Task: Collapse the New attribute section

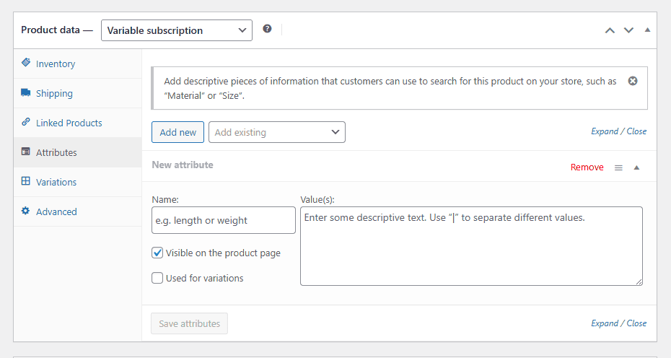Action: [636, 167]
